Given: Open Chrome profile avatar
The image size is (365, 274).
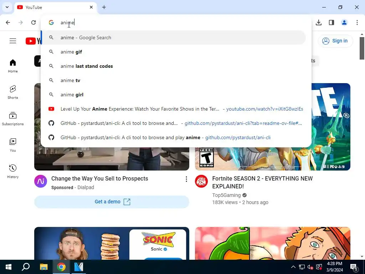Looking at the screenshot, I should coord(344,22).
